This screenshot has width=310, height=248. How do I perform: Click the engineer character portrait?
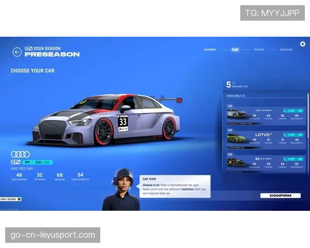coord(121,189)
